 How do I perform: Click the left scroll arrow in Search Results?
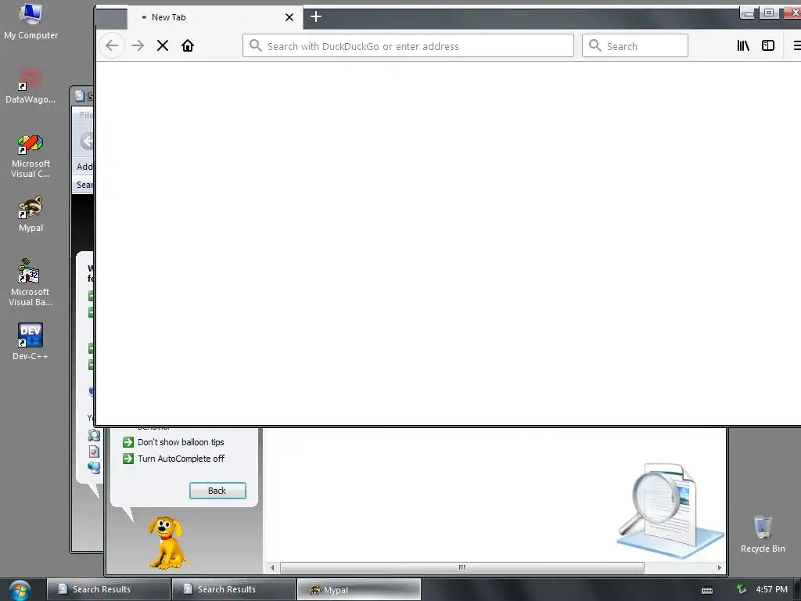pos(272,567)
